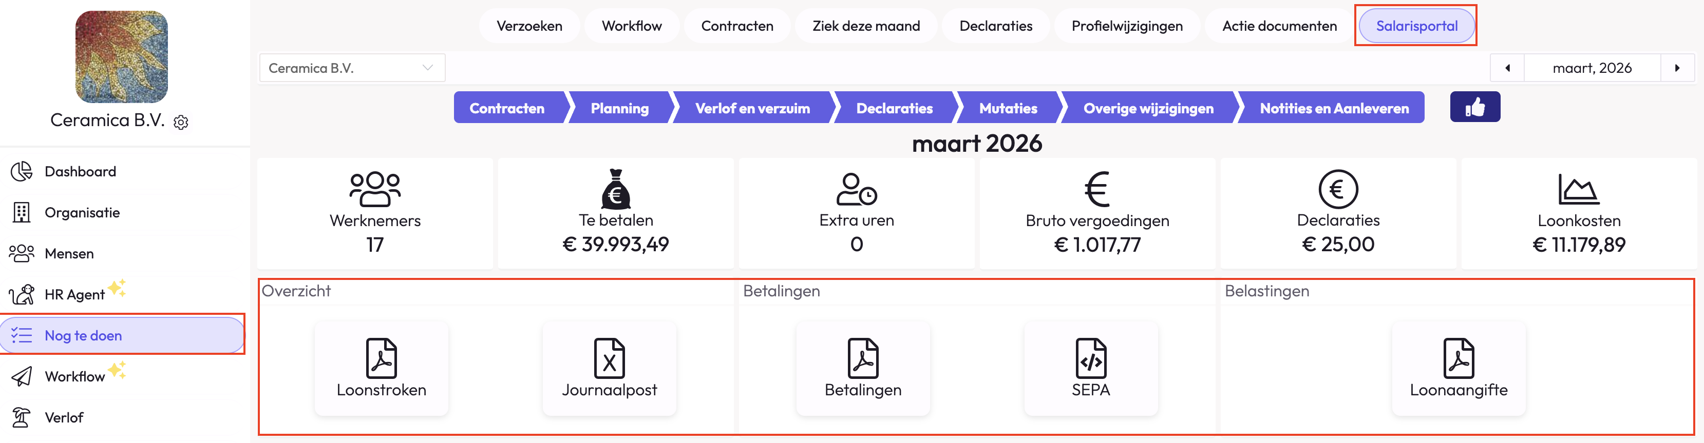Image resolution: width=1704 pixels, height=443 pixels.
Task: Select the Notities en Aanleveren step
Action: click(x=1334, y=108)
